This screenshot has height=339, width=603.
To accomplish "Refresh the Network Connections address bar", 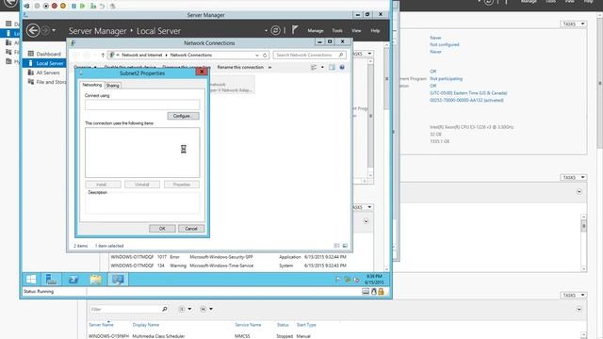I will point(265,55).
